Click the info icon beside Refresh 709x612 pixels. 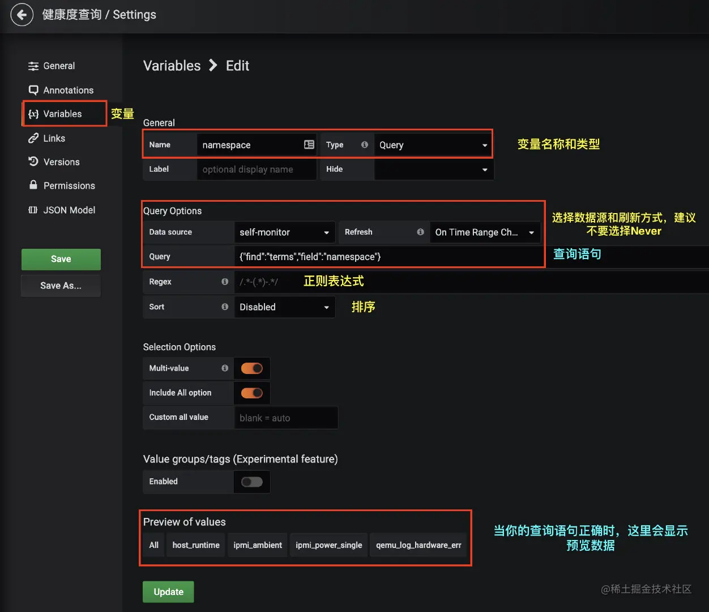(420, 232)
